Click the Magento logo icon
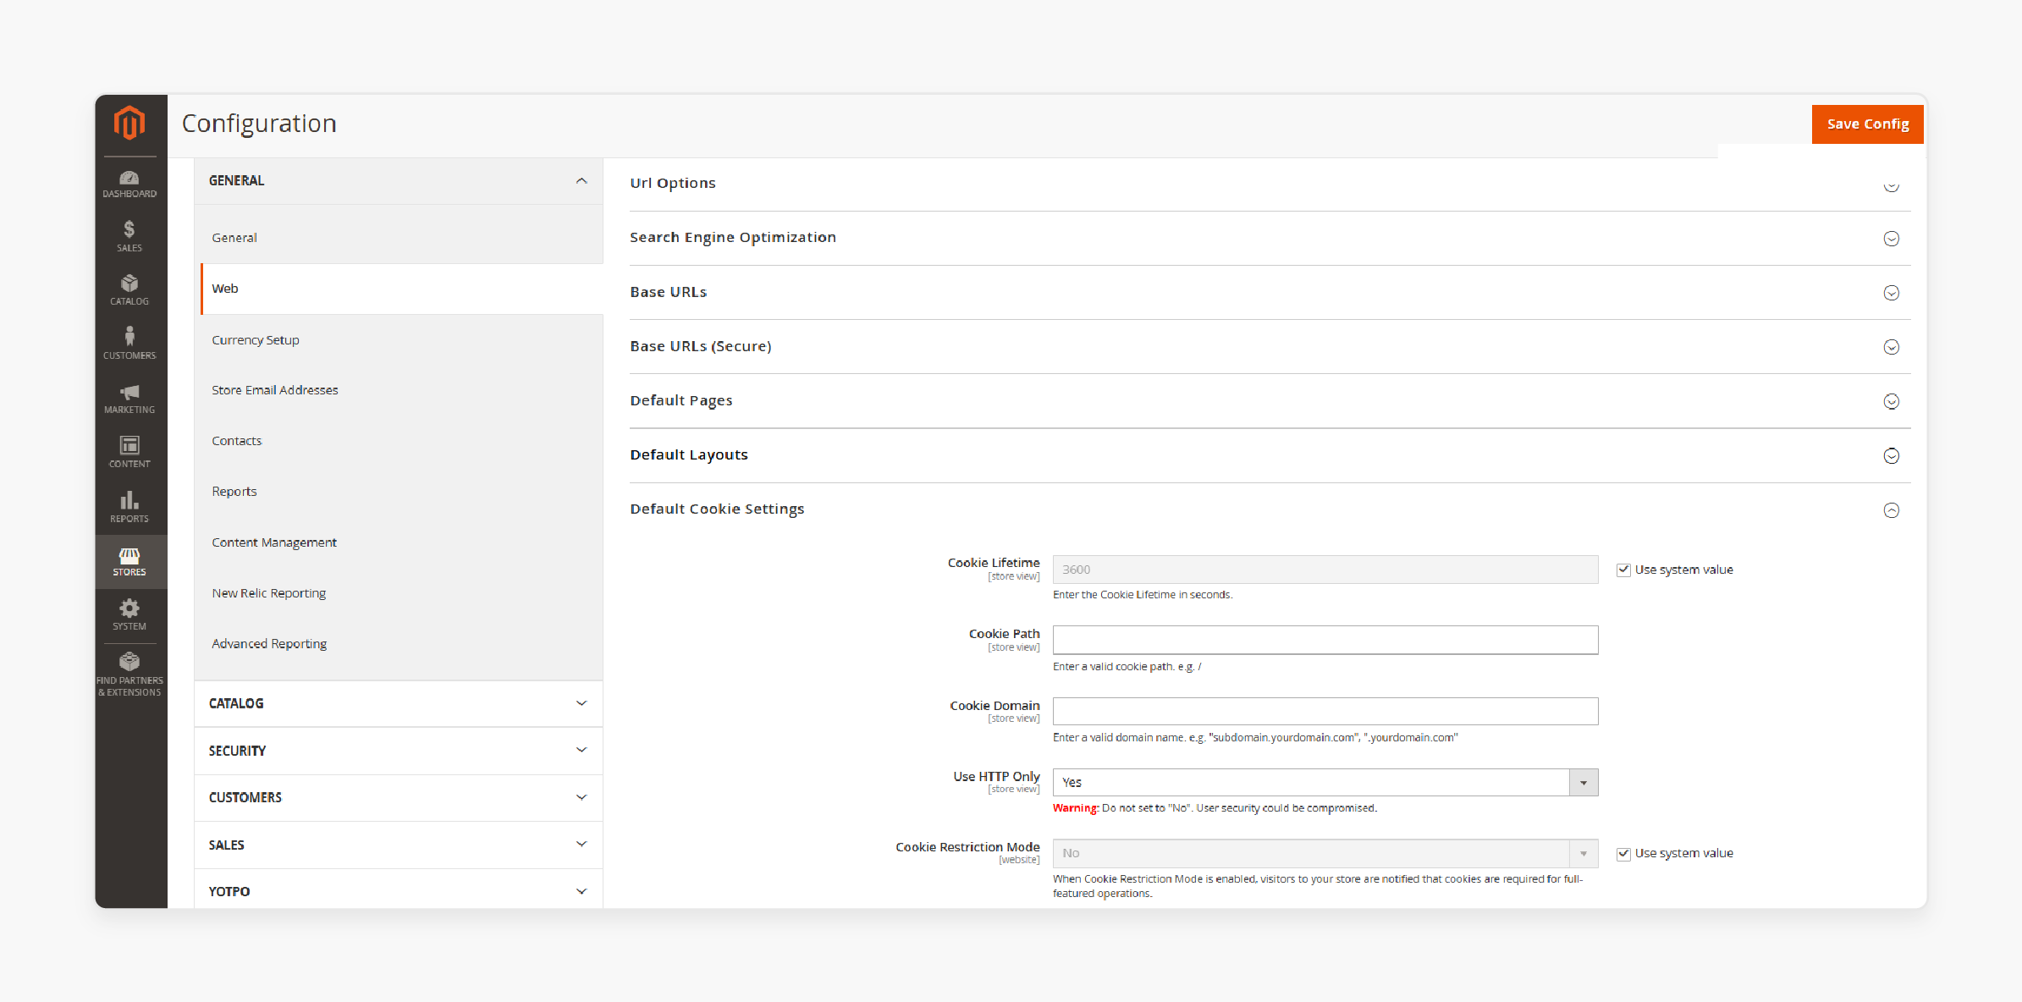The height and width of the screenshot is (1002, 2022). point(129,124)
